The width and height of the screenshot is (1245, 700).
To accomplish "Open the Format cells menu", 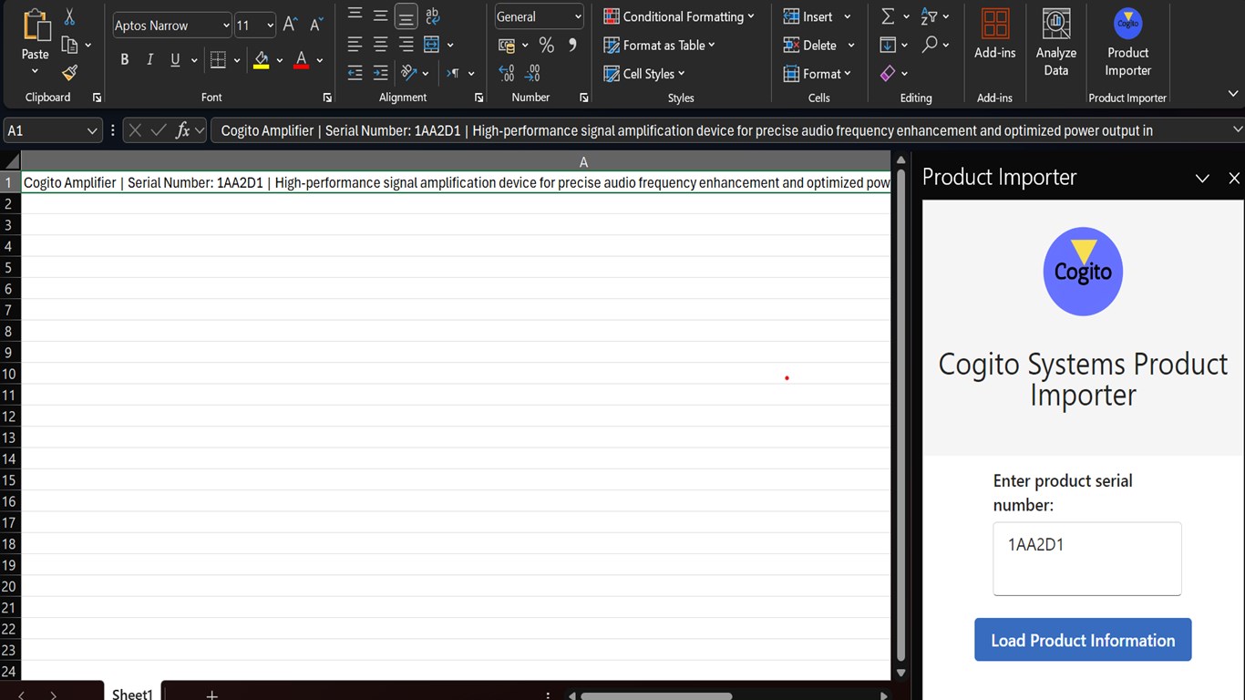I will (x=817, y=73).
